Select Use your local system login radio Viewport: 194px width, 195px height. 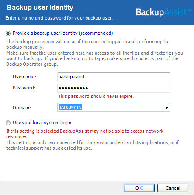(x=8, y=123)
